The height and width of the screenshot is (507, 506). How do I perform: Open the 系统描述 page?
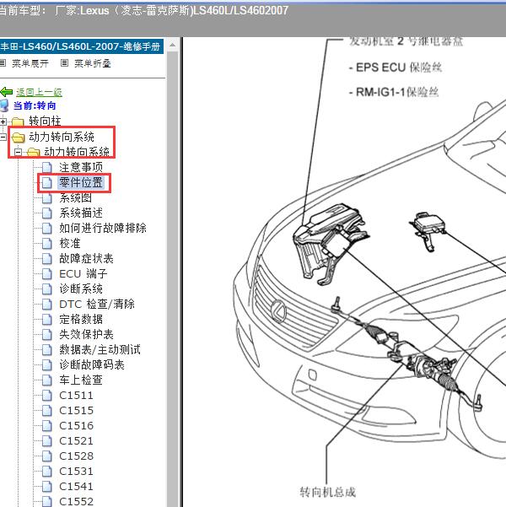pyautogui.click(x=81, y=213)
